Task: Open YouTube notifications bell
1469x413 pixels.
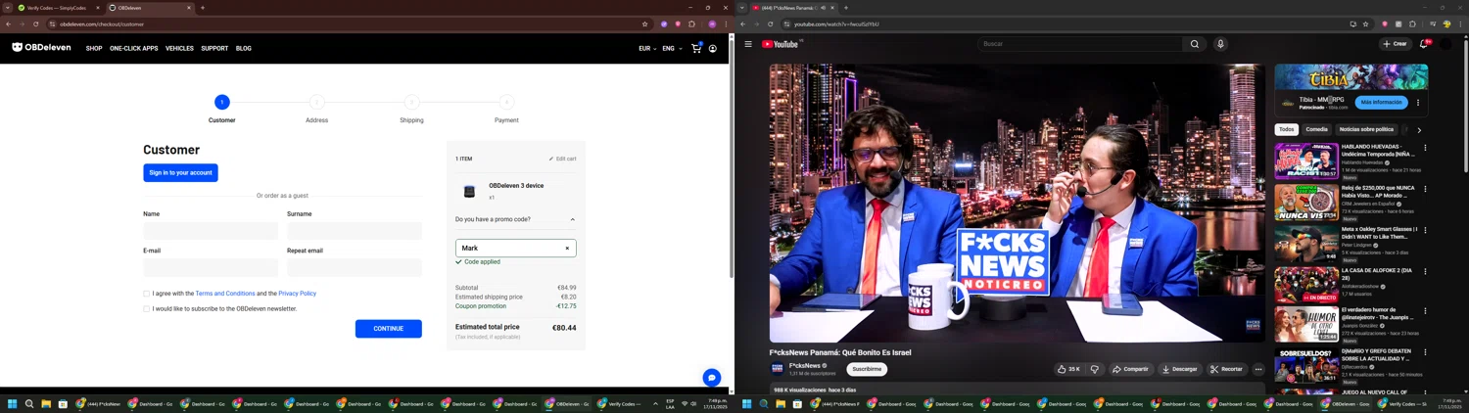Action: click(x=1424, y=44)
